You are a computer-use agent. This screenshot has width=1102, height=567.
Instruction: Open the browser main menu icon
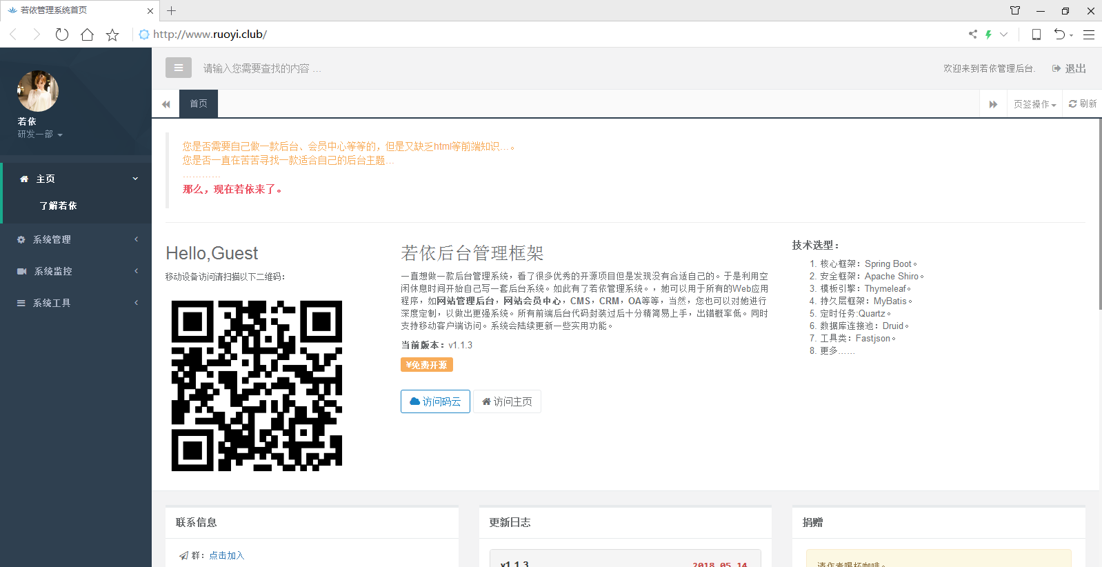coord(1089,34)
